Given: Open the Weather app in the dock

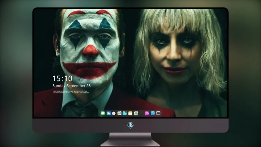Looking at the screenshot, I should [x=109, y=113].
